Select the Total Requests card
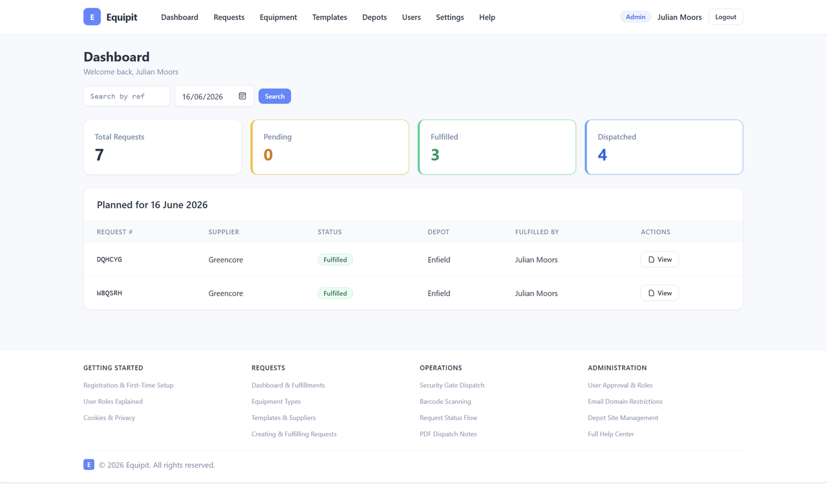Screen dimensions: 827x484 162,147
